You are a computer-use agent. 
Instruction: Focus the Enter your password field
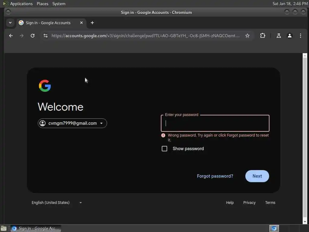tap(215, 123)
